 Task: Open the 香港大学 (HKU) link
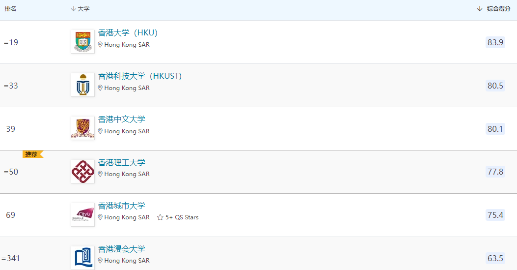coord(128,32)
